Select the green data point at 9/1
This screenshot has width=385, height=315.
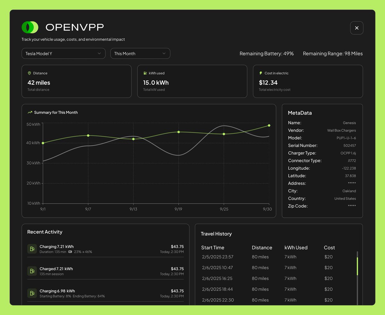click(43, 143)
